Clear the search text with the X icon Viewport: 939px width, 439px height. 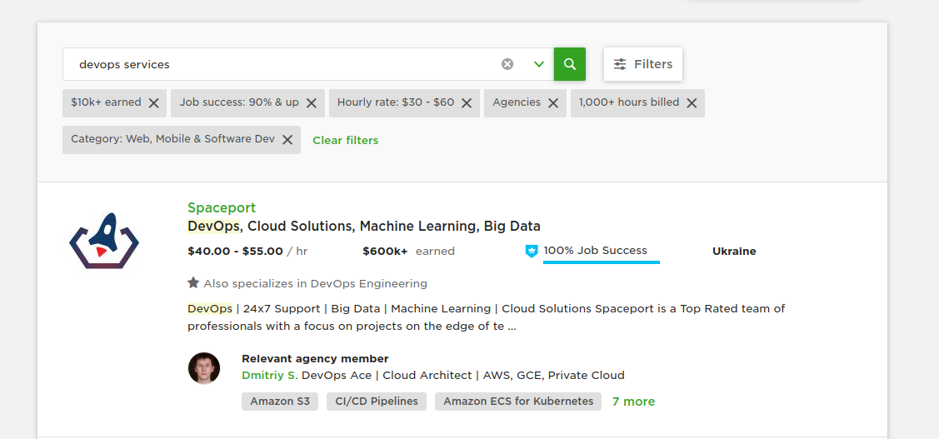pos(507,64)
